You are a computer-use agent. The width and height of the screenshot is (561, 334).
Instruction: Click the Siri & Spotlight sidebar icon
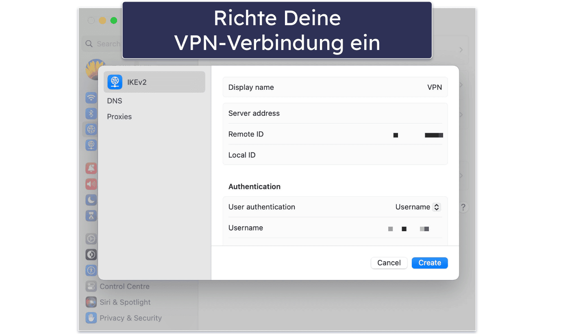(91, 302)
